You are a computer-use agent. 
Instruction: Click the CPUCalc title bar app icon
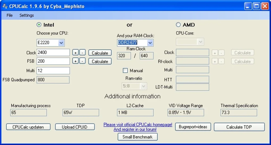[x=5, y=6]
